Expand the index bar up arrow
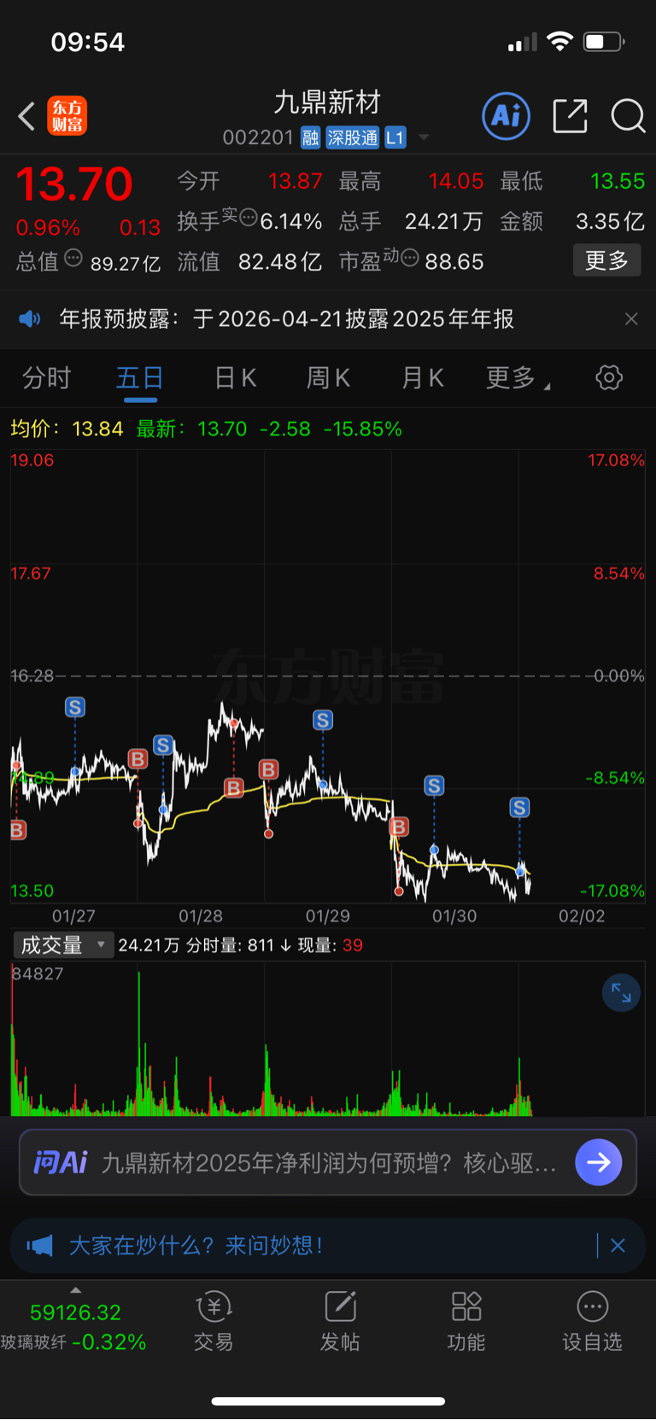The height and width of the screenshot is (1420, 656). (75, 1290)
